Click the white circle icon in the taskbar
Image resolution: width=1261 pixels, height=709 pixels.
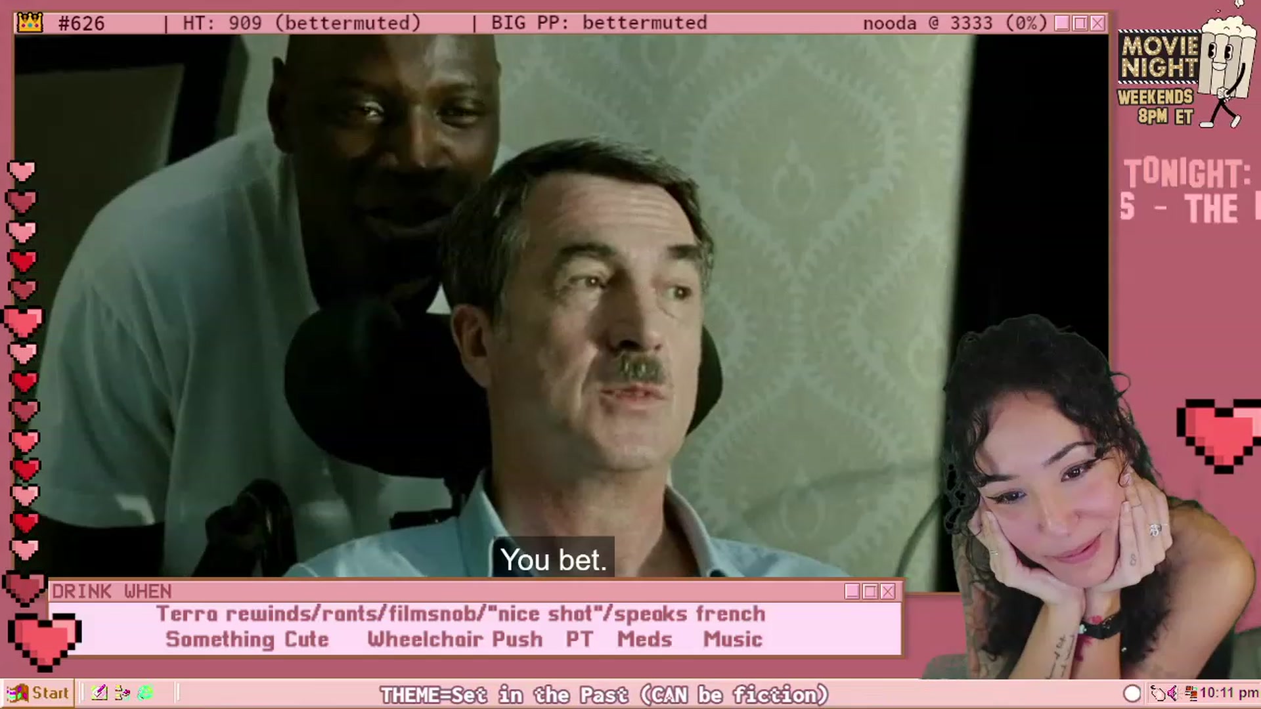click(x=1132, y=693)
